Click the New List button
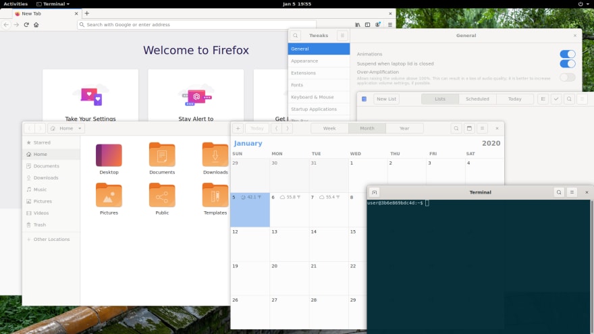 [386, 99]
